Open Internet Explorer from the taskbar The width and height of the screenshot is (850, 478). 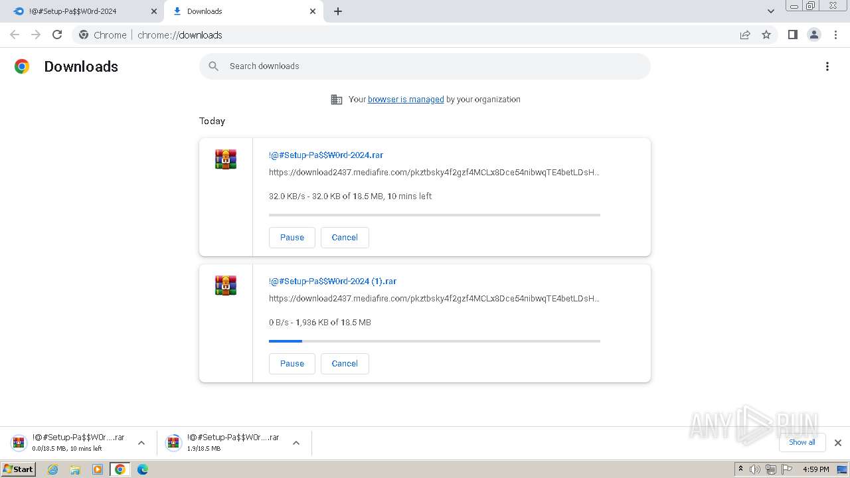pos(53,469)
